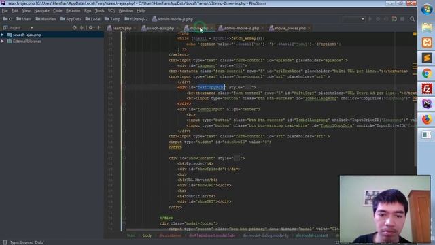Click Collapse All icon in Project panel
The height and width of the screenshot is (245, 435).
click(82, 28)
